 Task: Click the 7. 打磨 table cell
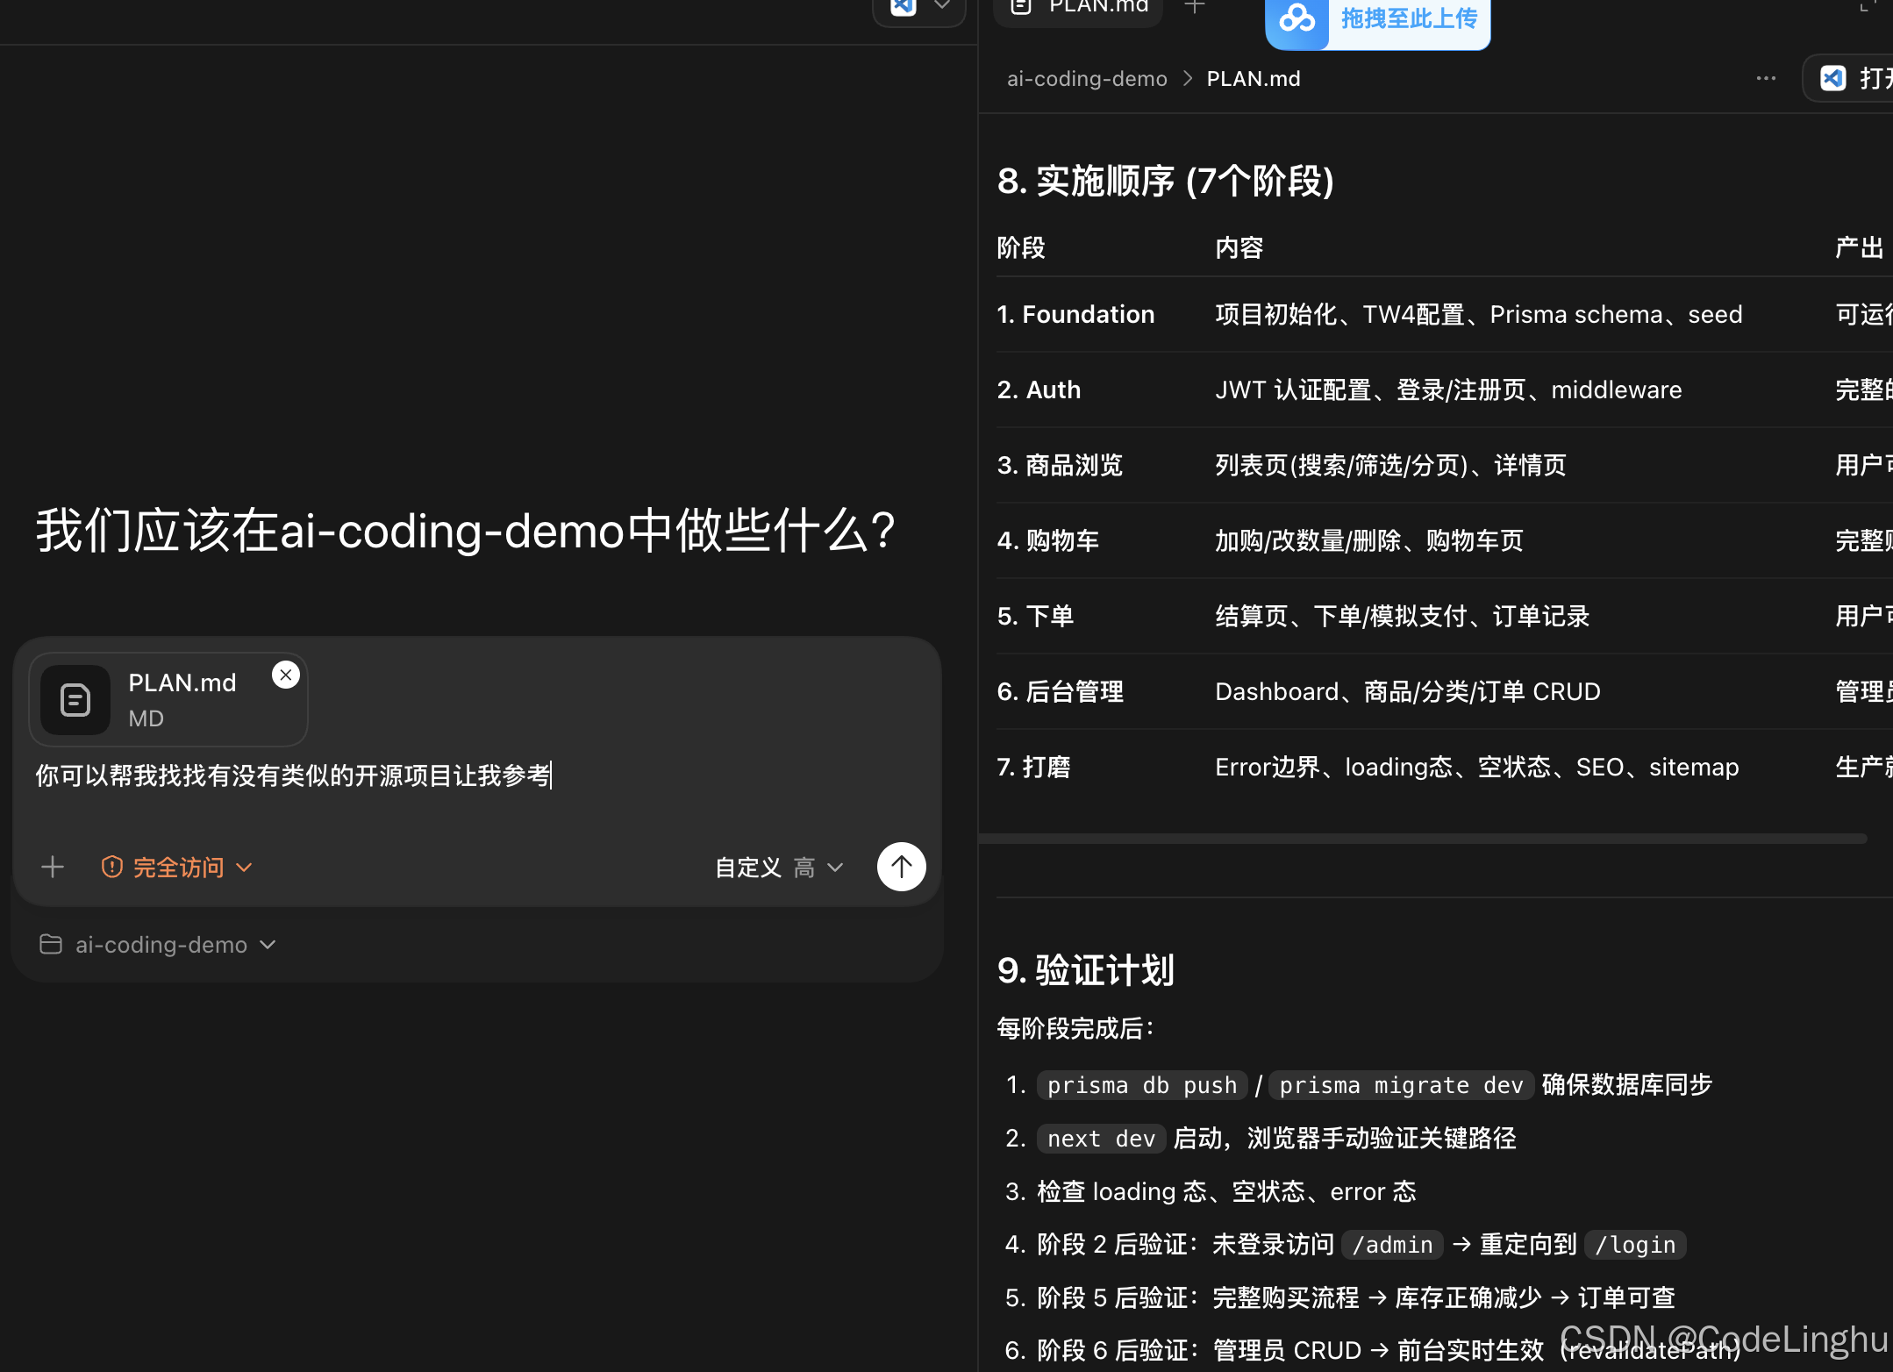[1033, 767]
